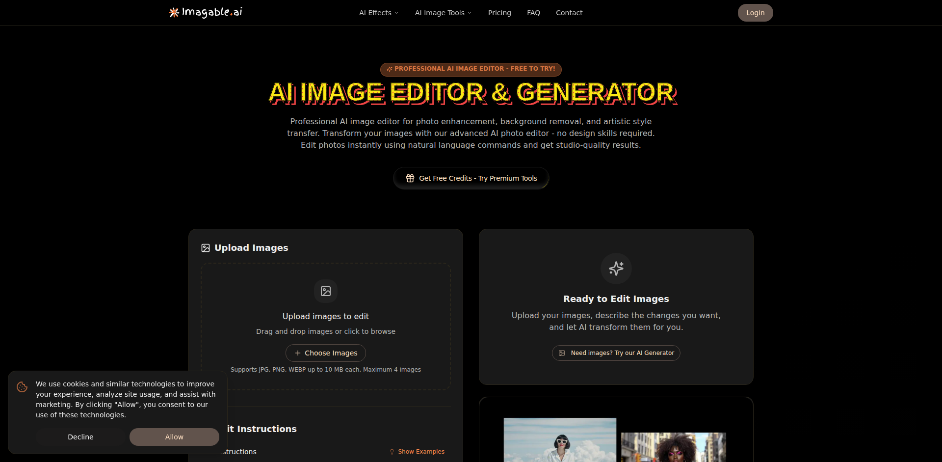This screenshot has height=462, width=942.
Task: Click Get Free Credits - Try Premium Tools
Action: click(x=471, y=178)
